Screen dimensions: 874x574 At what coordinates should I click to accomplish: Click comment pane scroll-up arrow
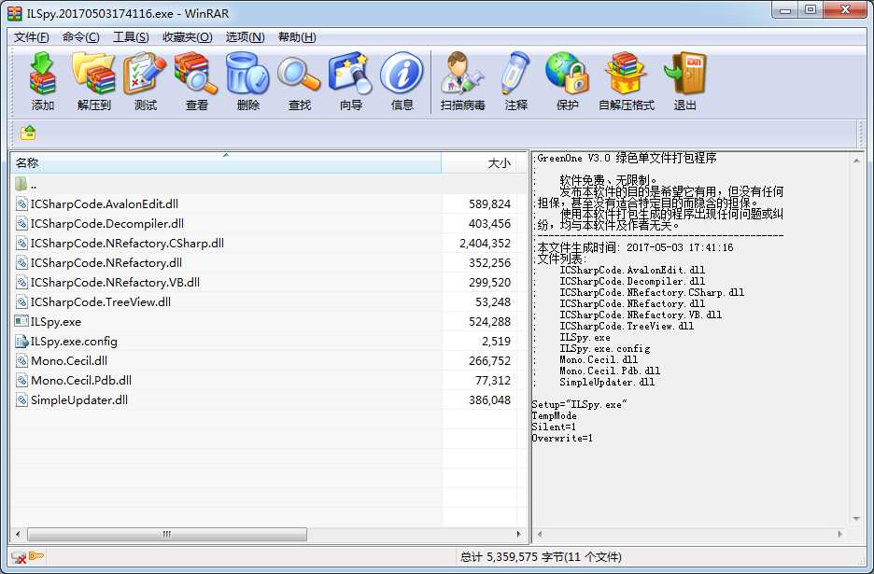856,161
